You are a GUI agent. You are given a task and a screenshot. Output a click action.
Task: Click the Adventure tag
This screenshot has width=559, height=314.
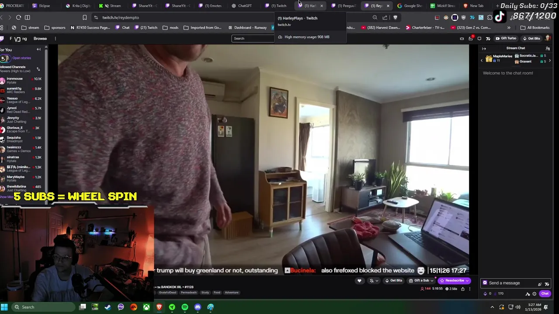[x=231, y=293]
